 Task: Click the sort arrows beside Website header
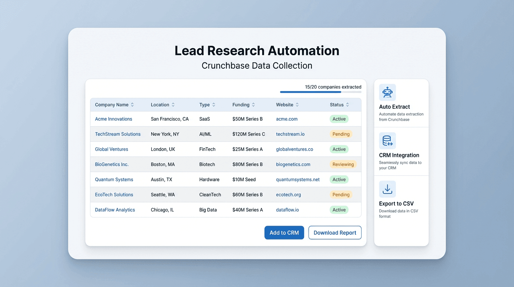point(297,105)
